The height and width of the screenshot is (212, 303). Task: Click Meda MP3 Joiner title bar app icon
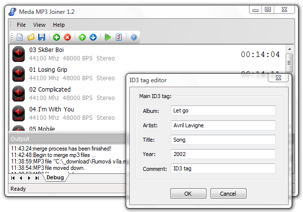pyautogui.click(x=12, y=12)
